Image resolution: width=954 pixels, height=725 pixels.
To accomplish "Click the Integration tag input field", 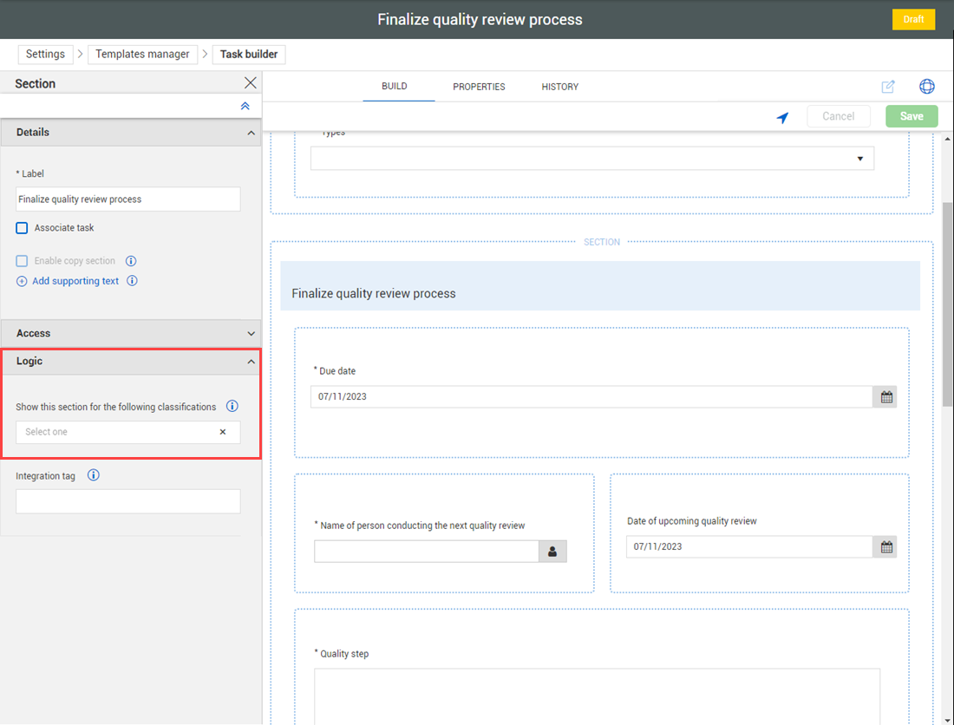I will click(x=127, y=501).
